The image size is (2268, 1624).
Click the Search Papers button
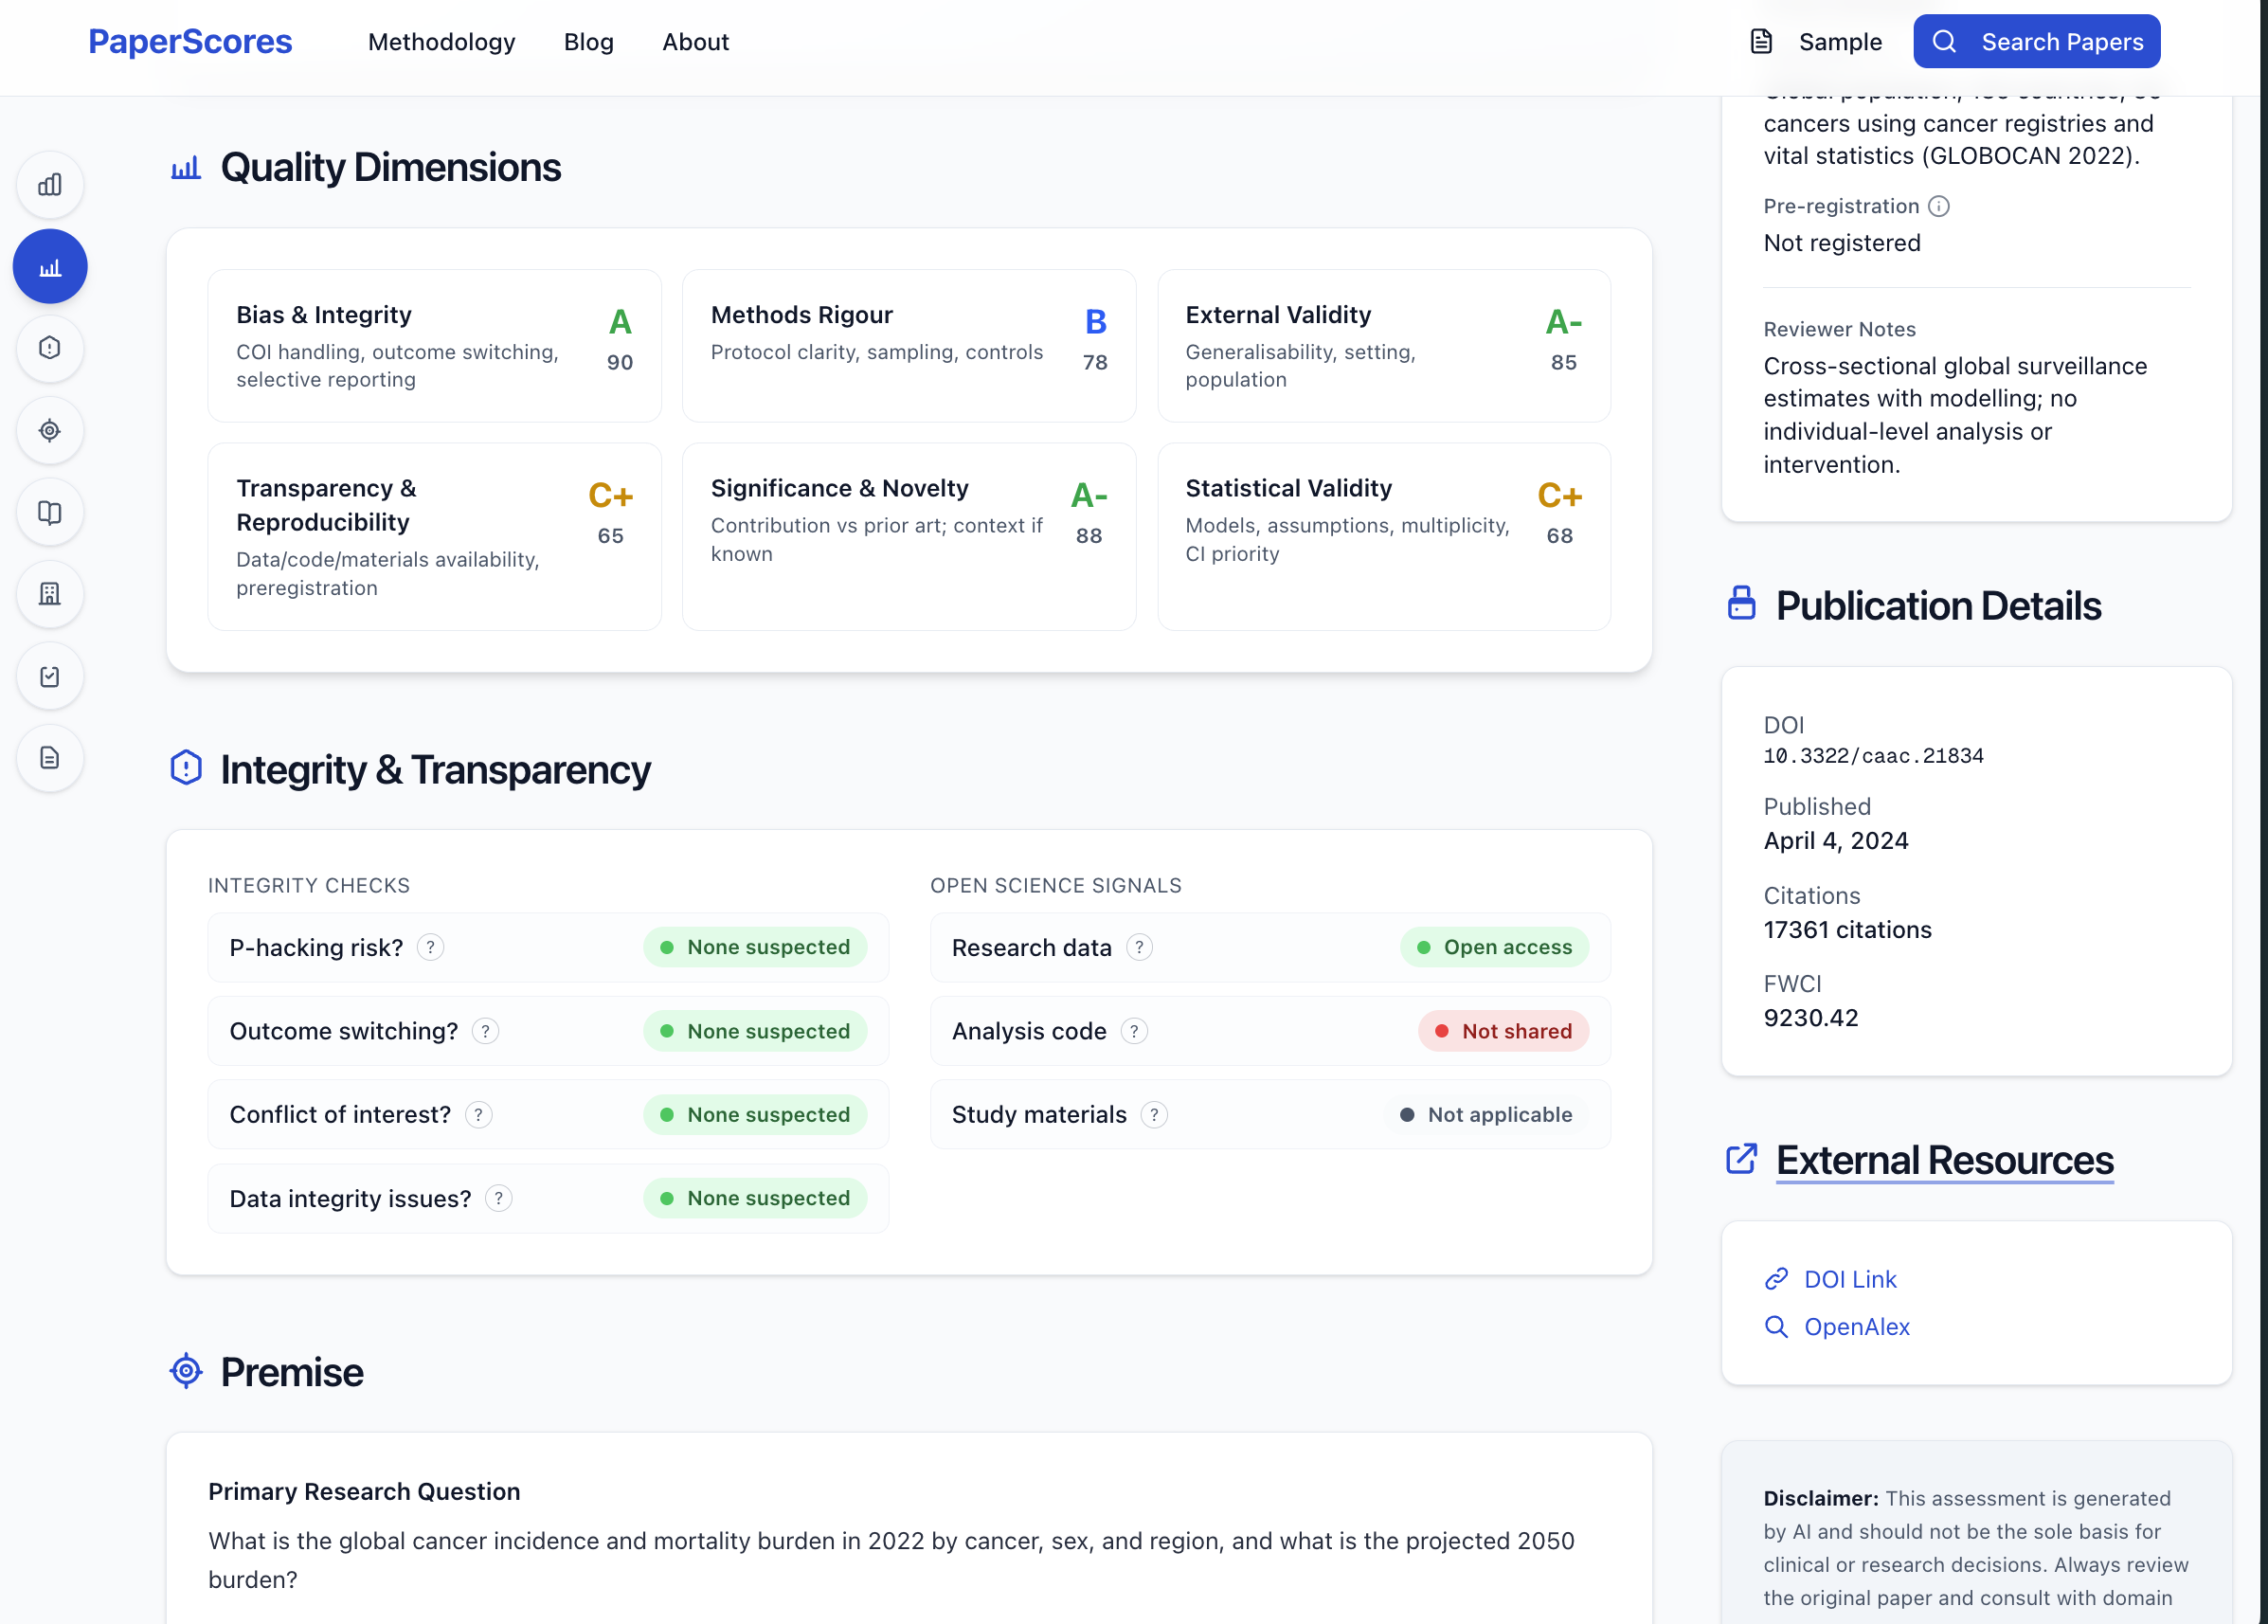[x=2036, y=42]
